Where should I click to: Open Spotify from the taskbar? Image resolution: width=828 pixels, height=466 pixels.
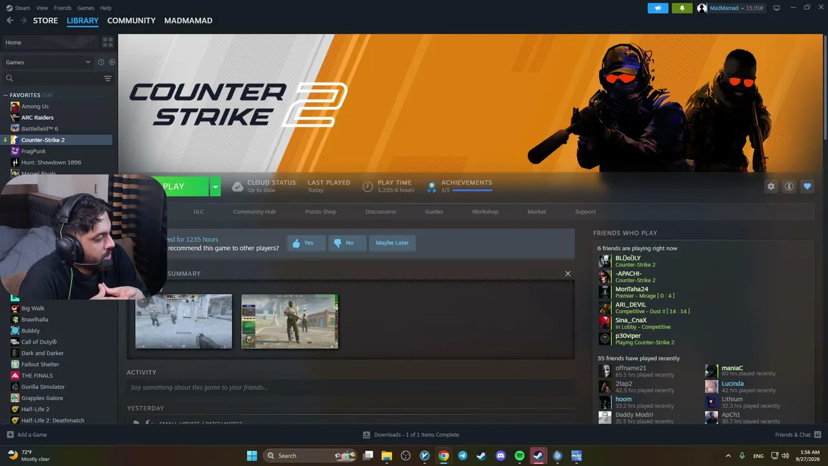click(519, 456)
